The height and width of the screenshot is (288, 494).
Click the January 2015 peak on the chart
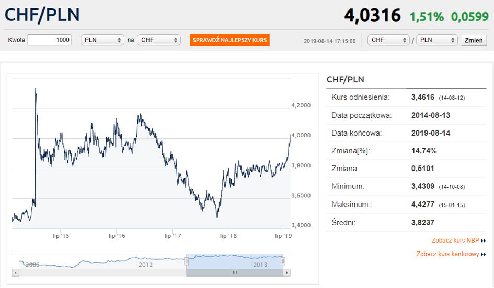click(36, 90)
